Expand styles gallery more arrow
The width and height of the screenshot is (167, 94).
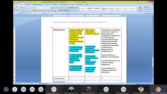pos(137,11)
